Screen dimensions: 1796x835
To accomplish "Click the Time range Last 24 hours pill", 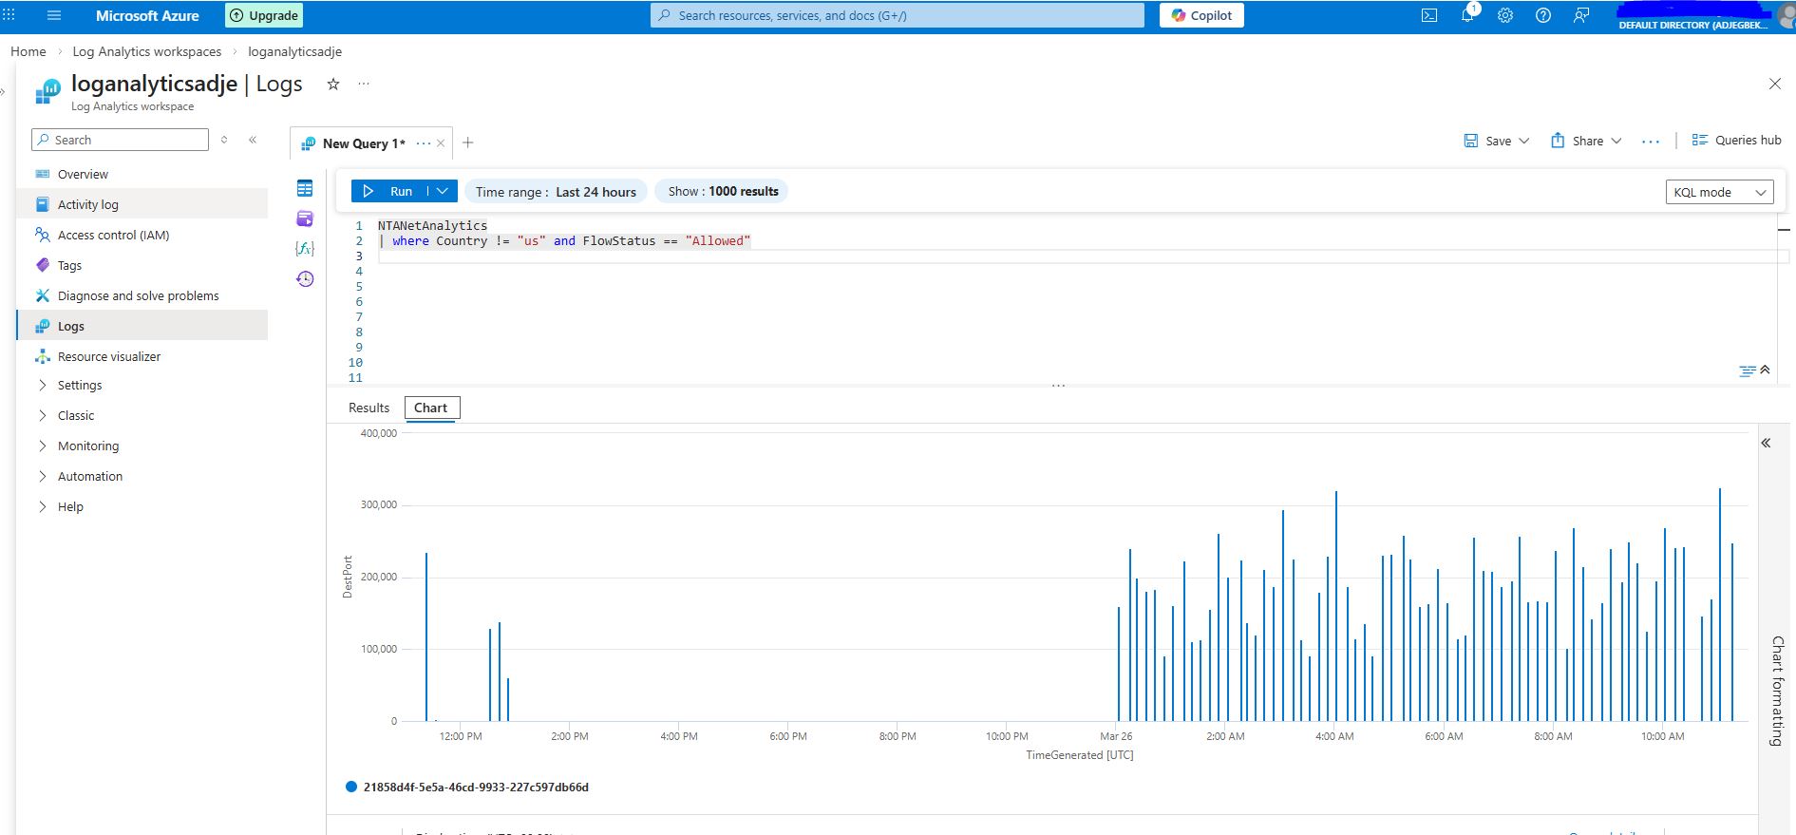I will coord(556,191).
